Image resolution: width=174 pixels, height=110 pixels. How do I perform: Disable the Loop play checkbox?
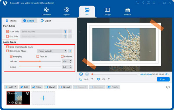11,56
